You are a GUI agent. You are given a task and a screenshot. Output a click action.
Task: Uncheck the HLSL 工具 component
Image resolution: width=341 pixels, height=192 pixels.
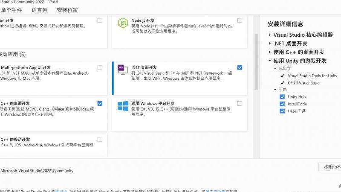click(282, 111)
